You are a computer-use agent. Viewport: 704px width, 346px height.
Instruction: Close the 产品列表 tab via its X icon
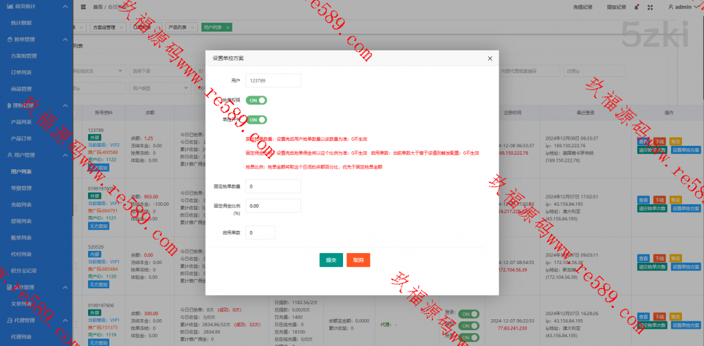[191, 28]
